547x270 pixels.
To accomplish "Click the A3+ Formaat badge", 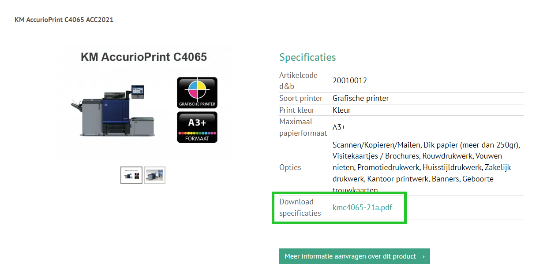I will pyautogui.click(x=197, y=127).
